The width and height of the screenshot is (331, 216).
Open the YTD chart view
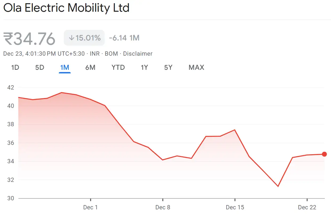point(118,68)
